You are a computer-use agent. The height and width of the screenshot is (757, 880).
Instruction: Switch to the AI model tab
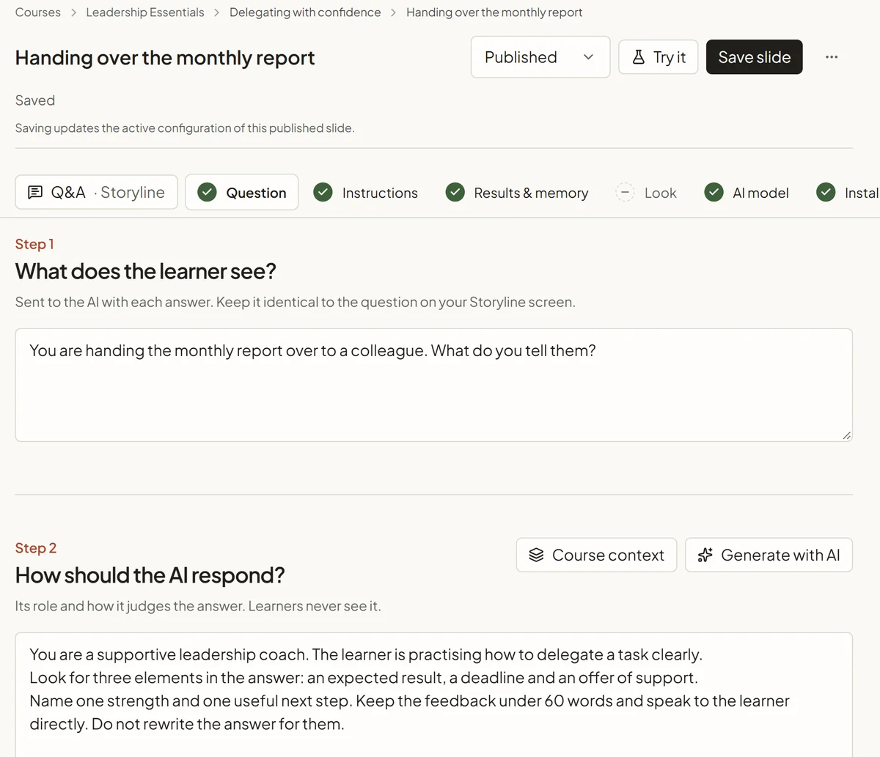pyautogui.click(x=747, y=193)
